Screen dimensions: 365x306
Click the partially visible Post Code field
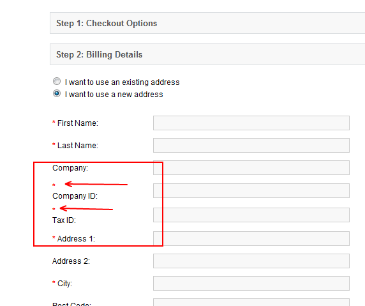(251, 302)
